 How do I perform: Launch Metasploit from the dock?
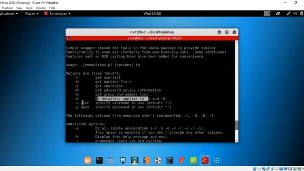(123, 161)
